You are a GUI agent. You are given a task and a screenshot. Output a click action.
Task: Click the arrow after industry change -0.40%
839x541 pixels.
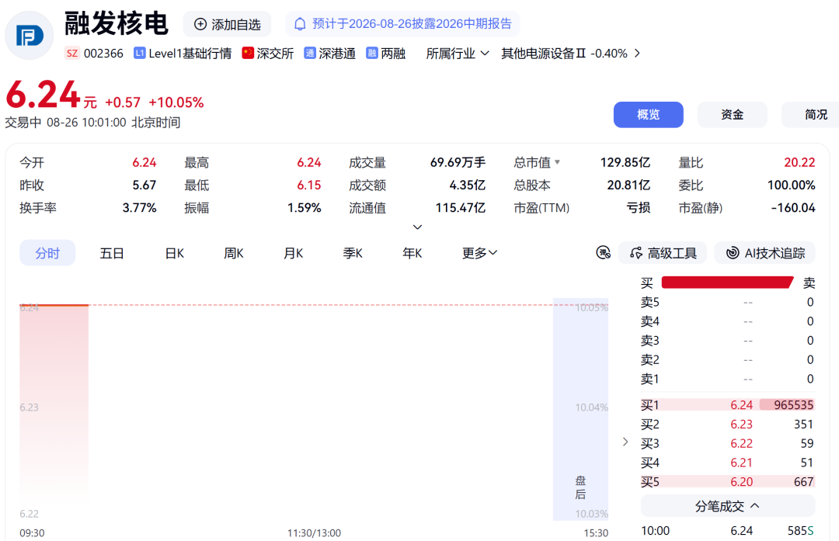[637, 54]
